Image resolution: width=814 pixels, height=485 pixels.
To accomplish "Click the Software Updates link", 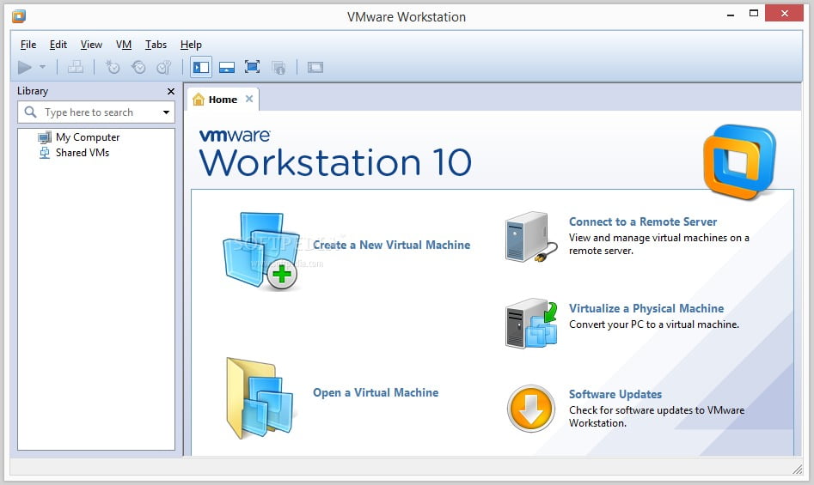I will coord(615,394).
